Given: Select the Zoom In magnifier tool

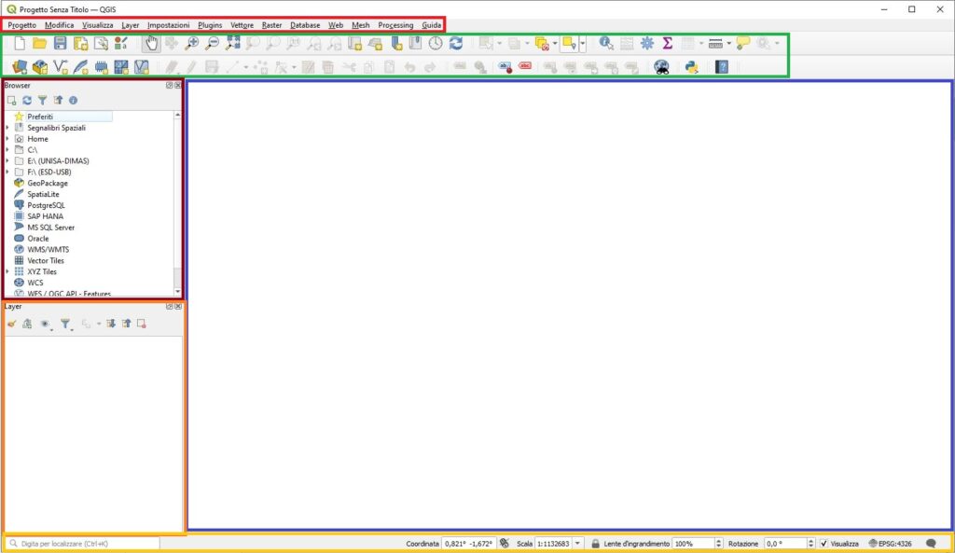Looking at the screenshot, I should [192, 43].
